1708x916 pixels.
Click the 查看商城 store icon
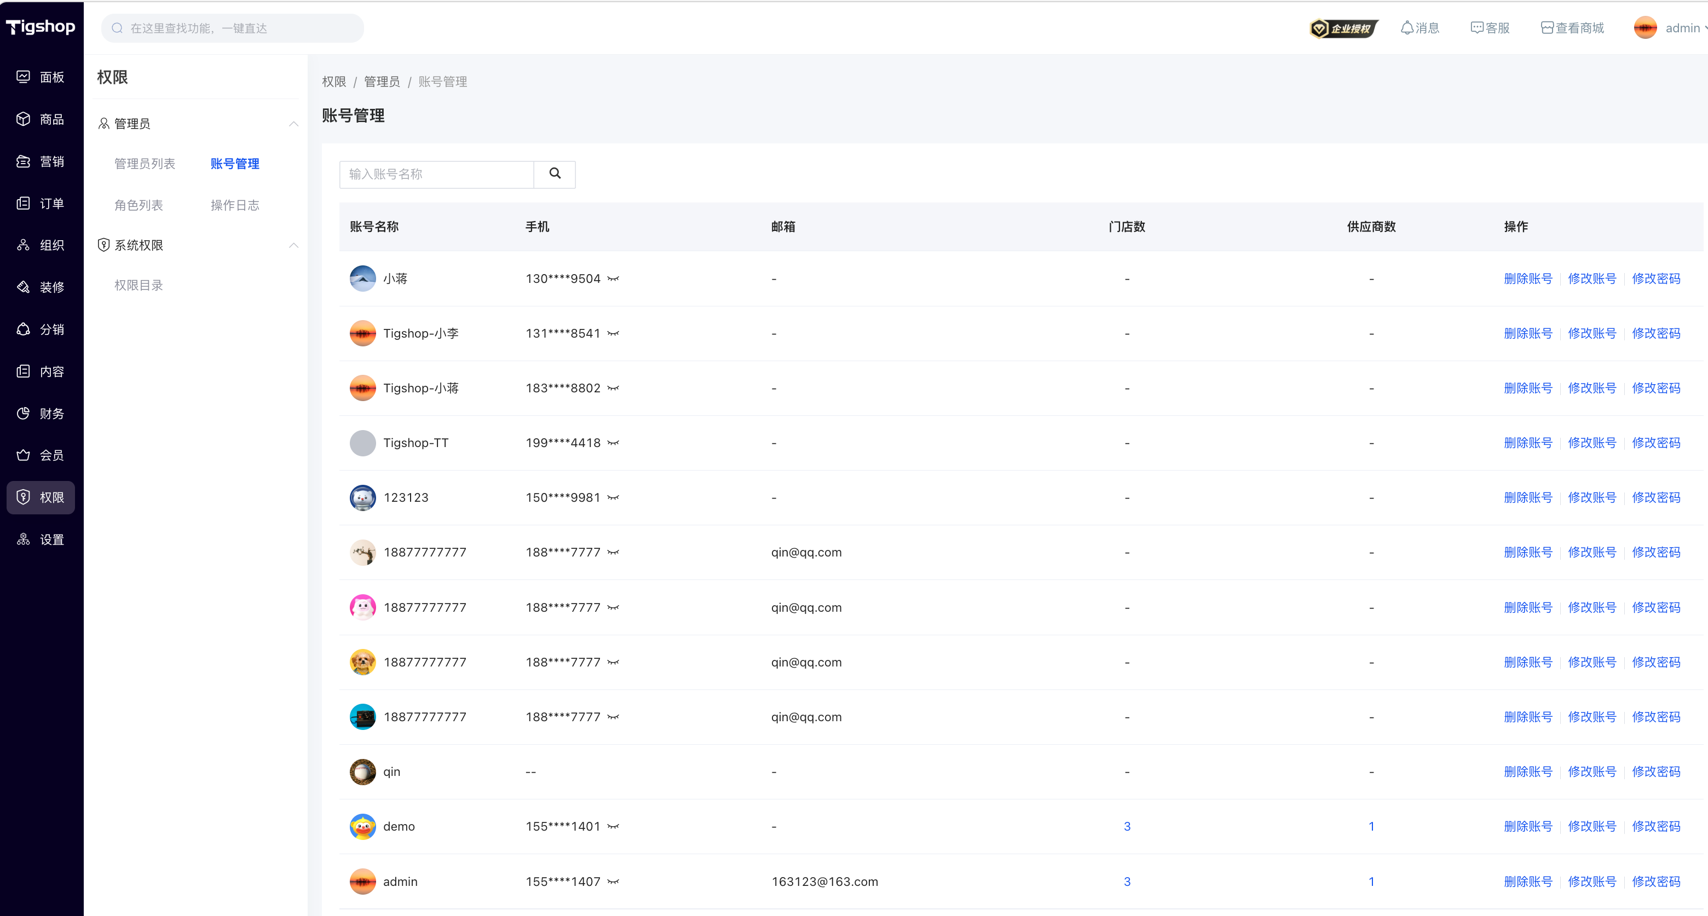(x=1547, y=28)
